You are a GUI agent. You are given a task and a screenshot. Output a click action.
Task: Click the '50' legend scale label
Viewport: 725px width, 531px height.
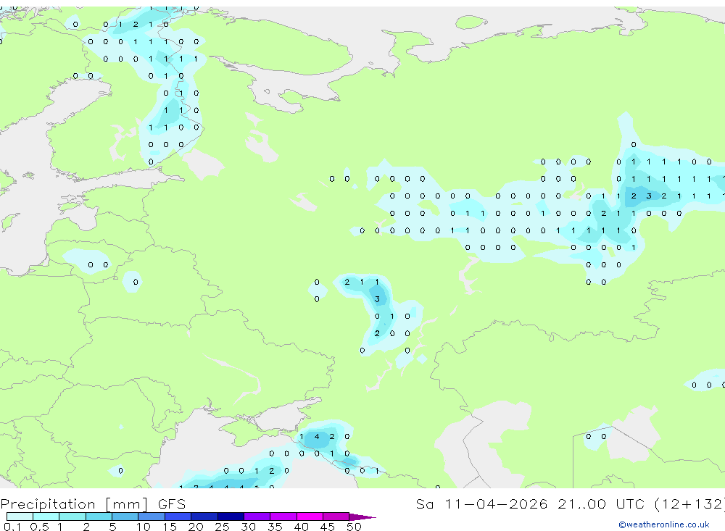pos(354,527)
